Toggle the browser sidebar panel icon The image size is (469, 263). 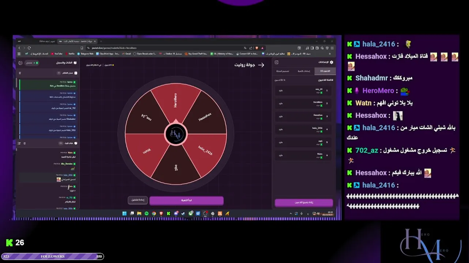[312, 48]
